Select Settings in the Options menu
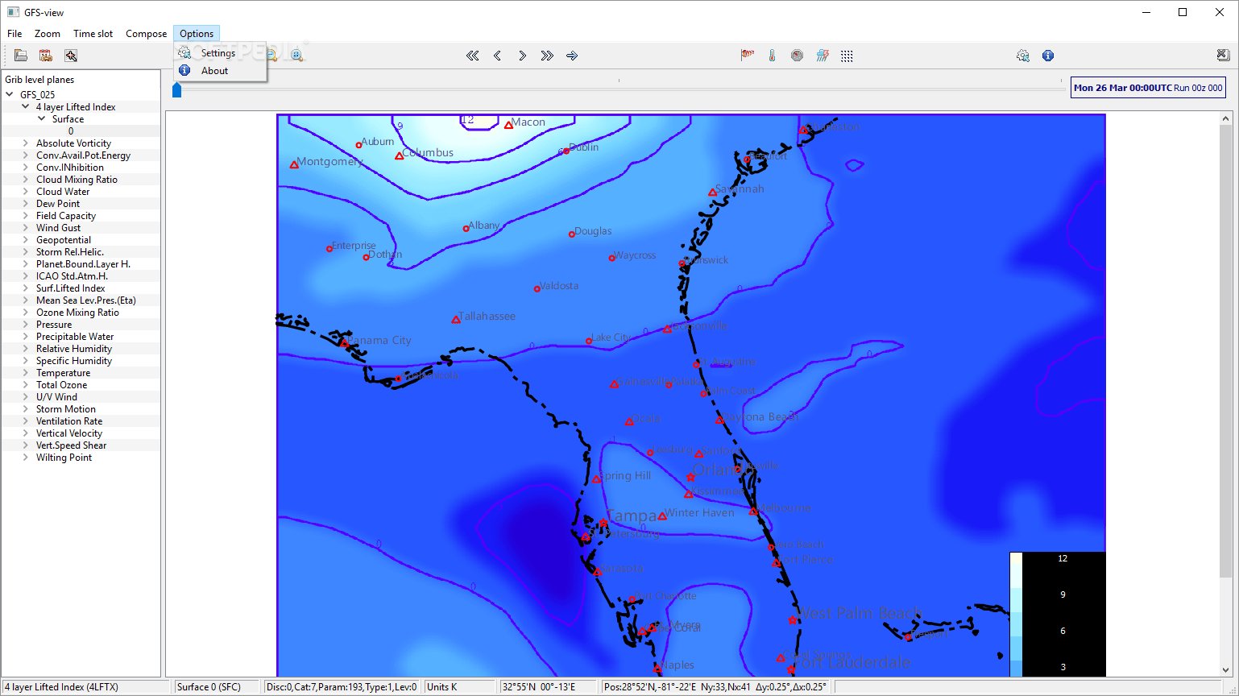The width and height of the screenshot is (1239, 696). click(218, 53)
